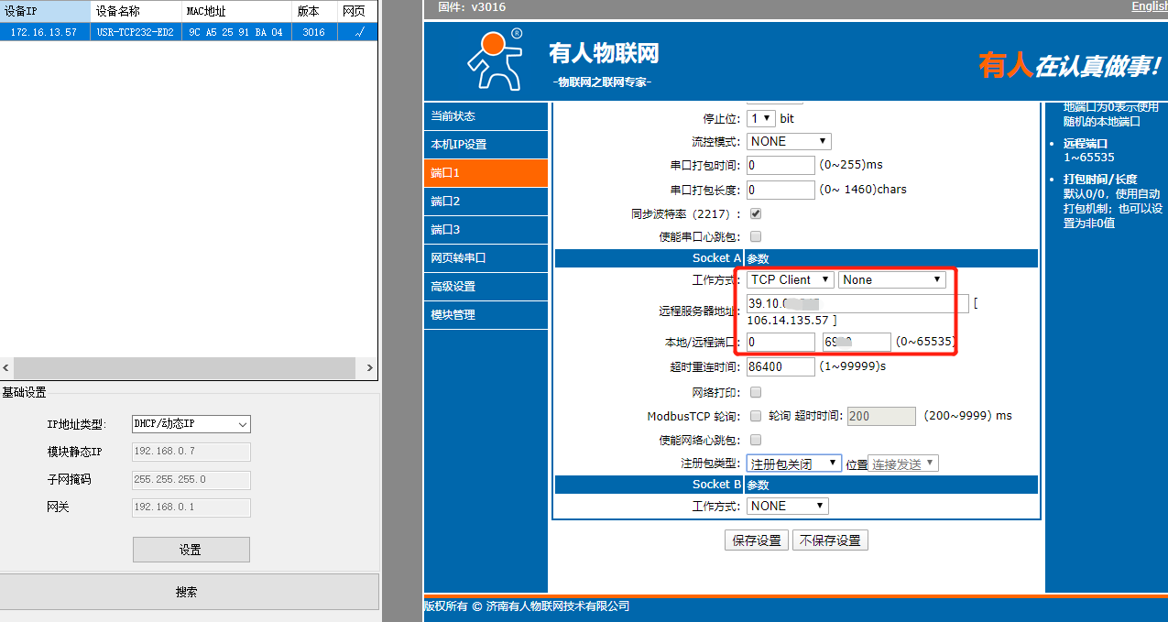Click the 超时重连时间 input field

(780, 366)
